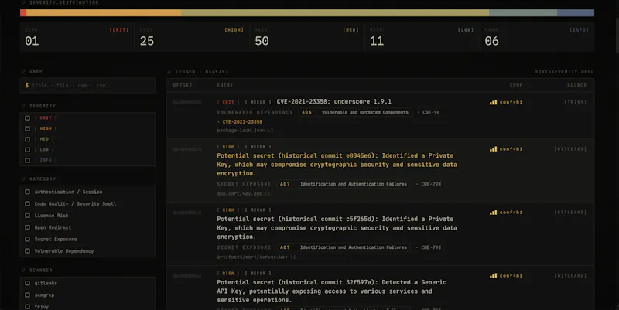
Task: Click the [TRIVY] source label
Action: point(575,102)
